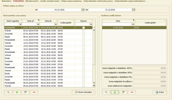Click Suma nadgodzin do odbioru value field
The height and width of the screenshot is (100, 172).
pyautogui.click(x=150, y=82)
